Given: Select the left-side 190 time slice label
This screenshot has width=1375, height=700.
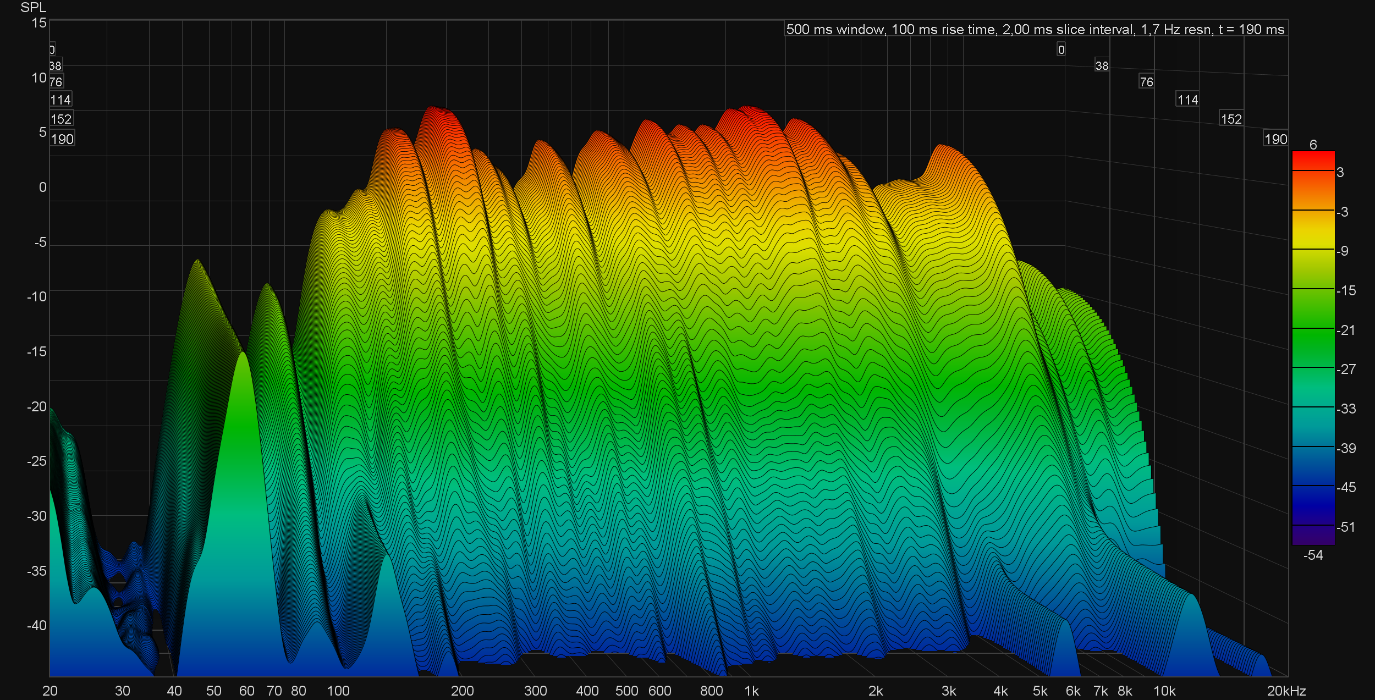Looking at the screenshot, I should (62, 139).
